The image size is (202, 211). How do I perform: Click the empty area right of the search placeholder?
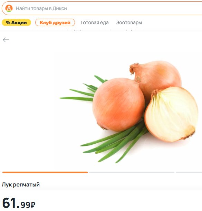(x=134, y=8)
